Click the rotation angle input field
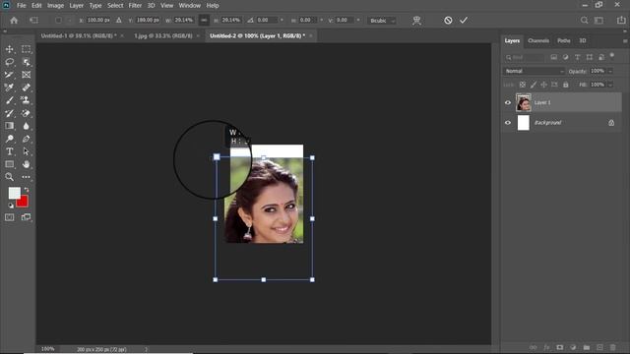 [267, 20]
